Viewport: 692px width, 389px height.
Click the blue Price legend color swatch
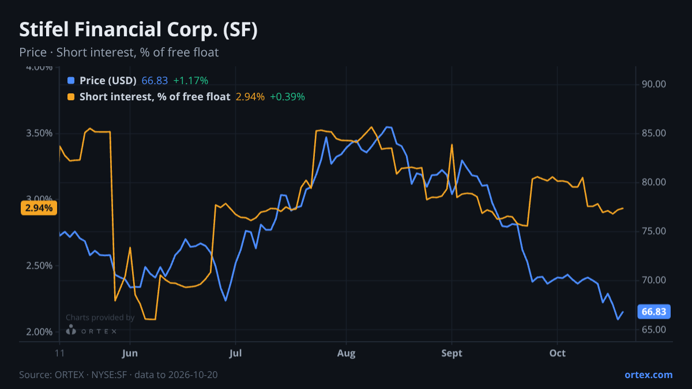point(71,81)
